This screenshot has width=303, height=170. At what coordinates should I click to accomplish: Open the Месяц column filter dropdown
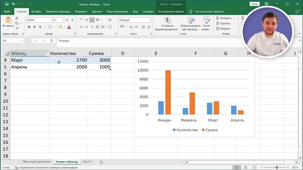(47, 55)
